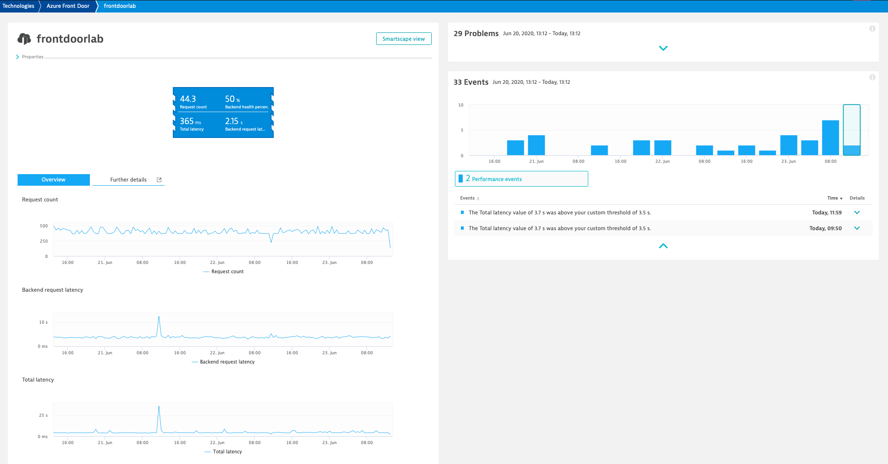Click the frontdoorlab cloud icon
Screen dimensions: 888x464
(x=24, y=39)
